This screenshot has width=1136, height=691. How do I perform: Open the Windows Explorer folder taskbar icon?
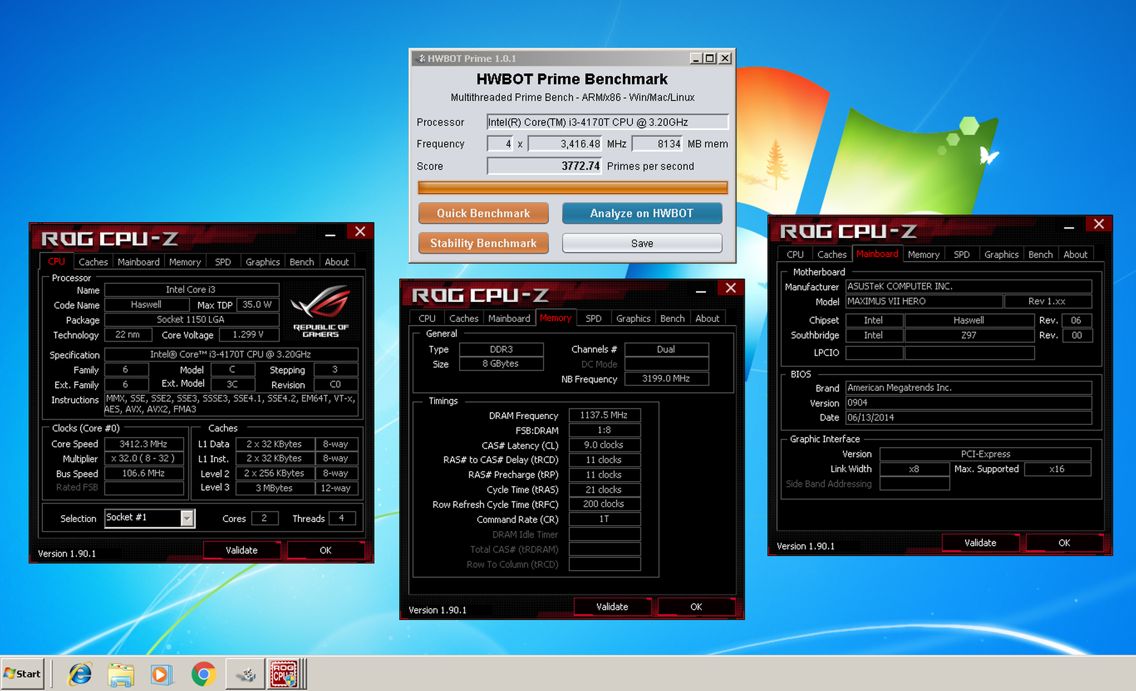[x=120, y=674]
